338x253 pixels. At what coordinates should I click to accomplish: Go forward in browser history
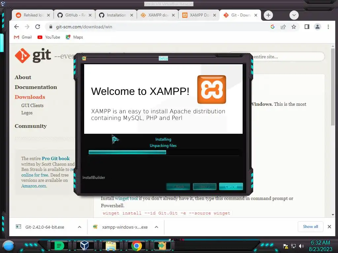[x=27, y=27]
